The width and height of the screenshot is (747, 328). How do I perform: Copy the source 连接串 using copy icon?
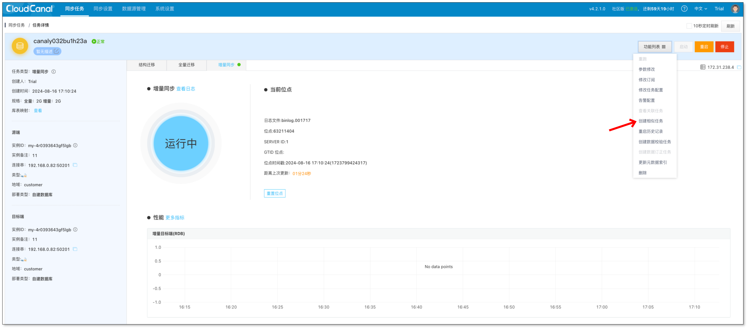pyautogui.click(x=75, y=165)
